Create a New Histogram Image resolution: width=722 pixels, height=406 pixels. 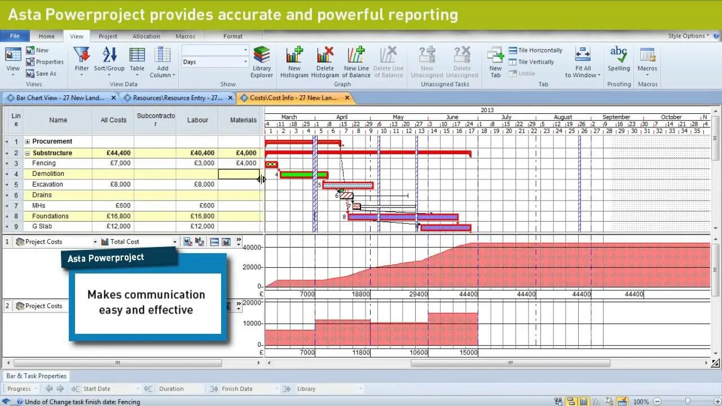[294, 61]
